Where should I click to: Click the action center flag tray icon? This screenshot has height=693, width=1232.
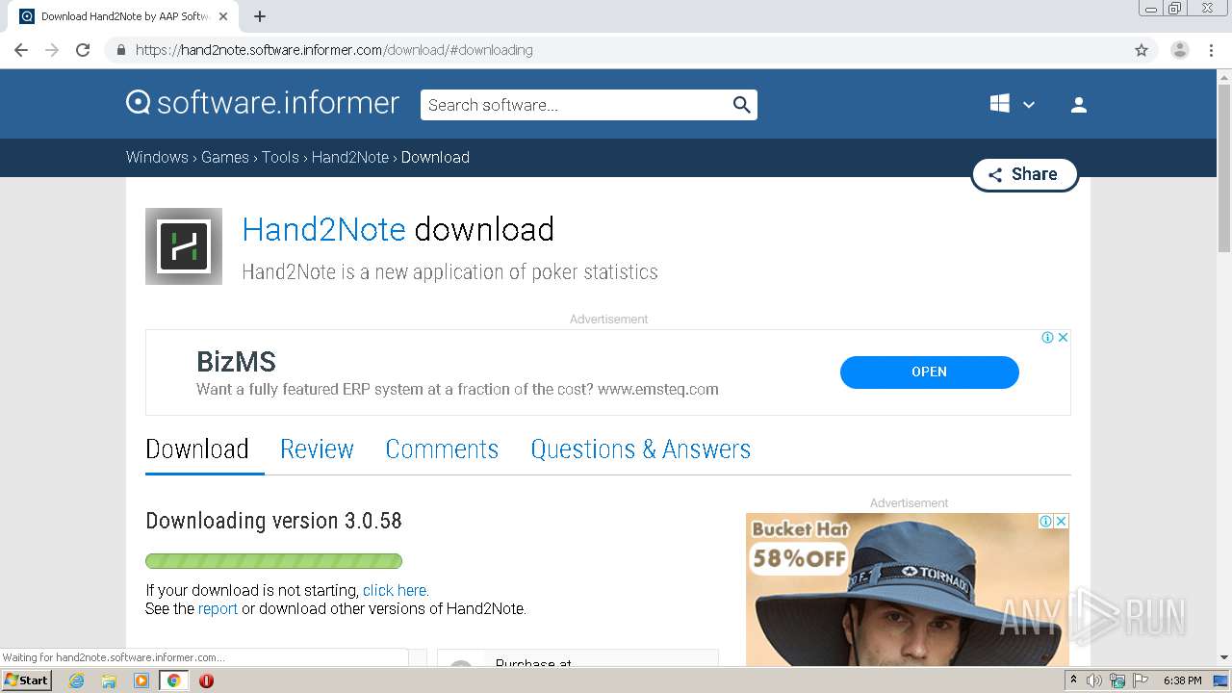(x=1141, y=680)
